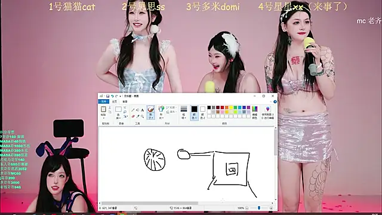
Task: Select the Eraser tool
Action: (133, 116)
